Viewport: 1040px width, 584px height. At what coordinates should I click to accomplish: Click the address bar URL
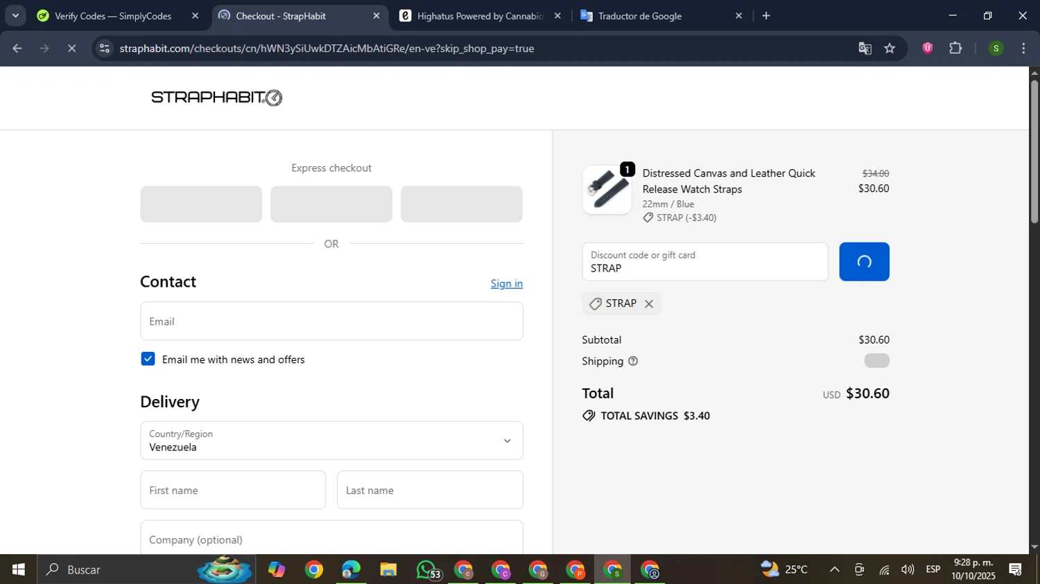point(327,48)
